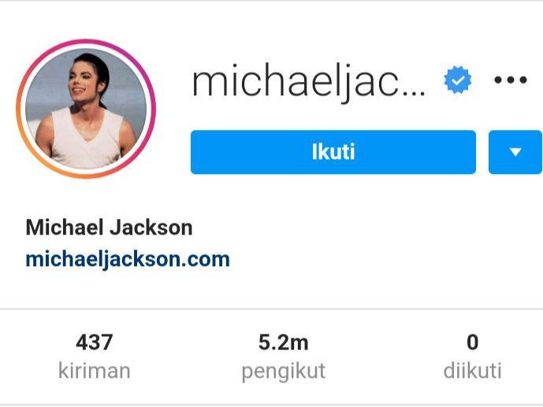Select the truncated michaeljac... username
The image size is (543, 407).
(308, 82)
